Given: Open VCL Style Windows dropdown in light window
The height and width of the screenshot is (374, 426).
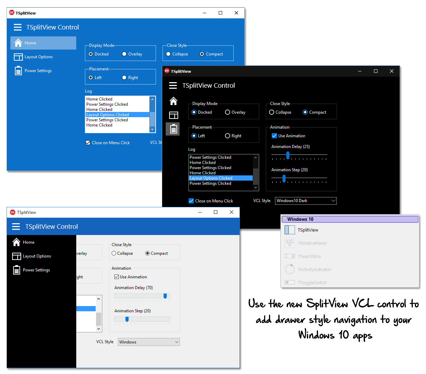Looking at the screenshot, I should (149, 342).
